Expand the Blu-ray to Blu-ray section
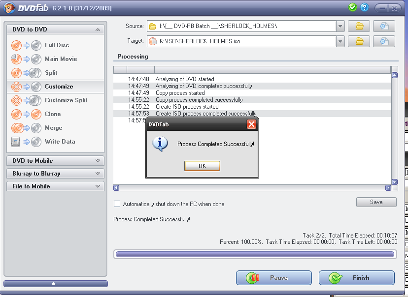This screenshot has width=408, height=297. click(x=55, y=174)
